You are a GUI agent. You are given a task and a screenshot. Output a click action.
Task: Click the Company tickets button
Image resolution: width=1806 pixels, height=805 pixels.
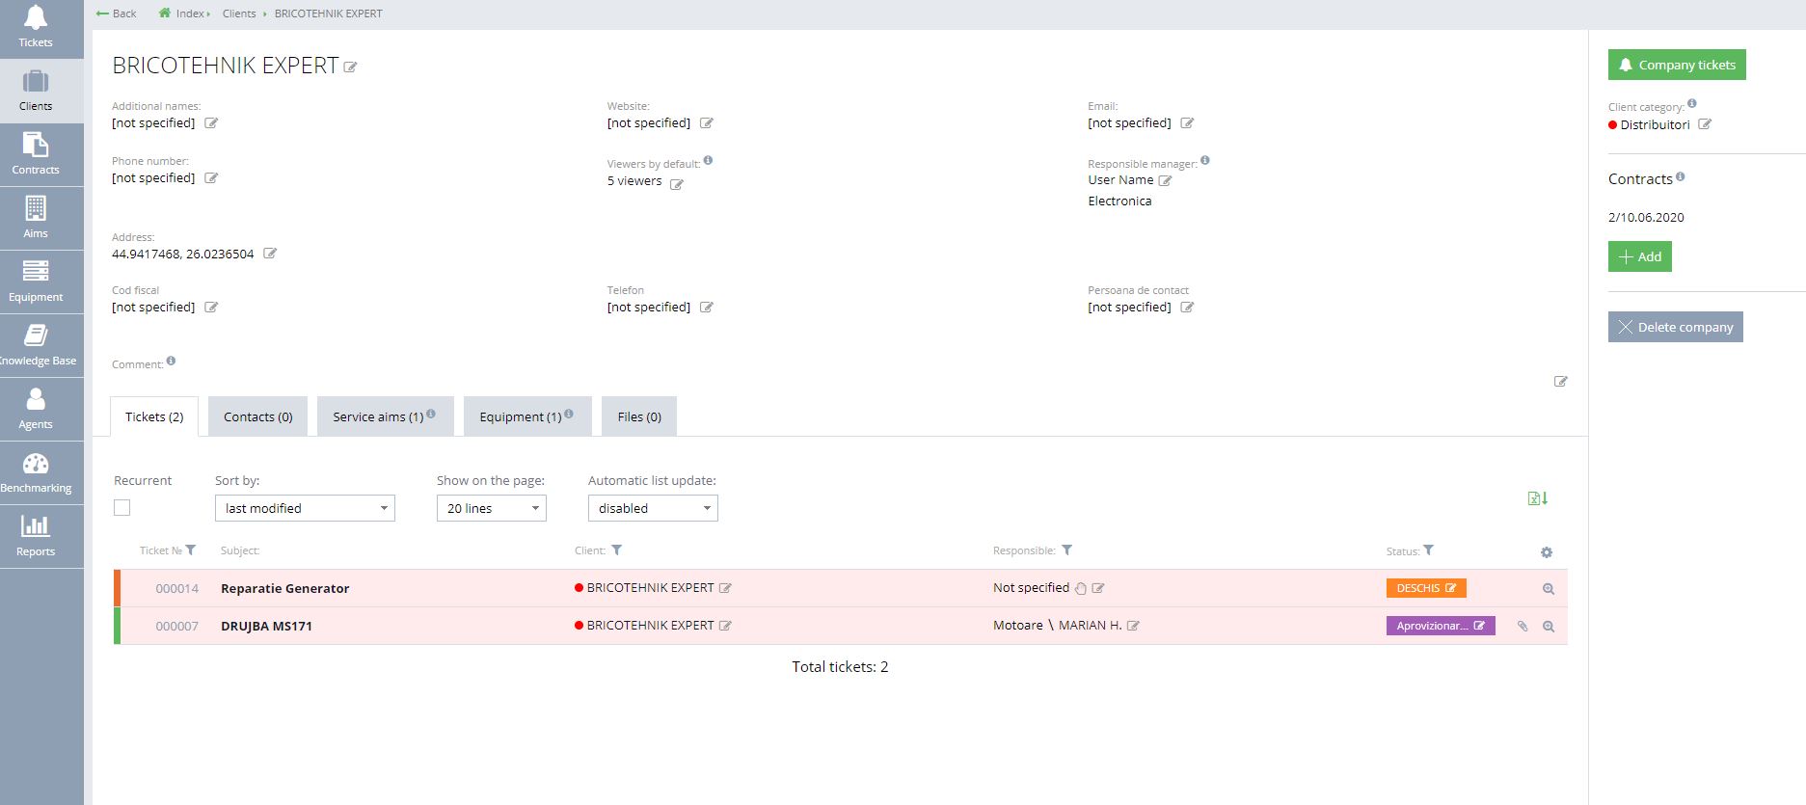tap(1676, 65)
